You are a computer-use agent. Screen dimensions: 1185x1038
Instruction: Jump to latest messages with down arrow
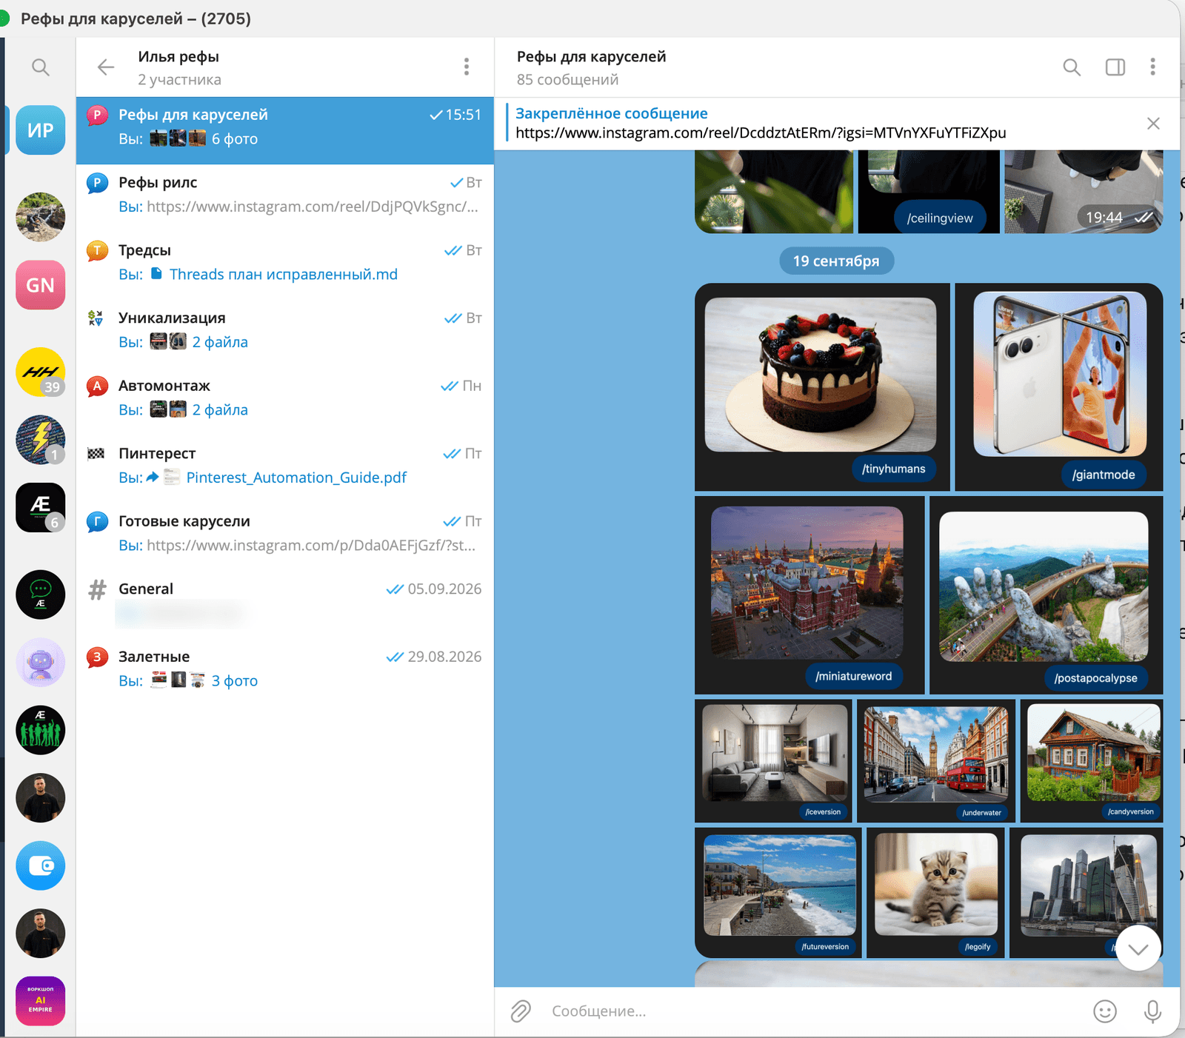[x=1138, y=948]
